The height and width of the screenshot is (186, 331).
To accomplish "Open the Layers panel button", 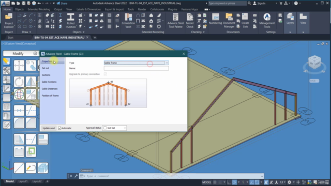I will click(x=290, y=19).
